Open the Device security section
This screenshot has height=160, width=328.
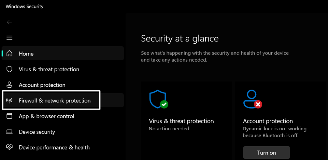pos(37,132)
